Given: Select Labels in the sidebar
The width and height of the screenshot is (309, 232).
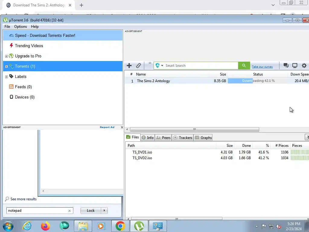Looking at the screenshot, I should pos(63,76).
